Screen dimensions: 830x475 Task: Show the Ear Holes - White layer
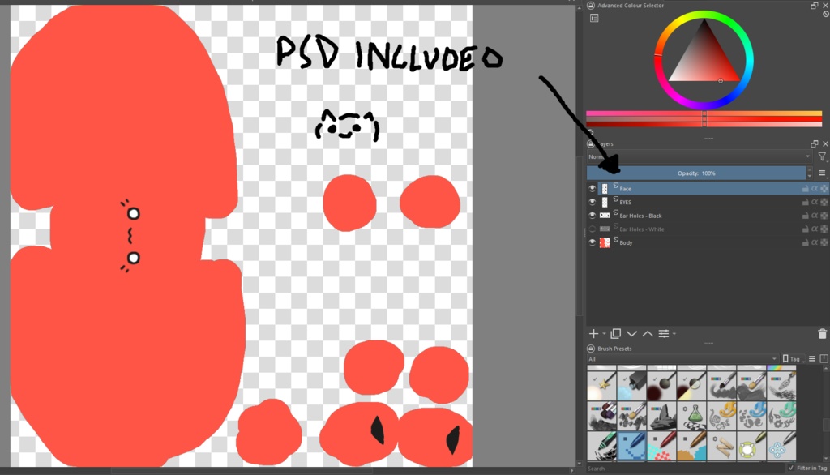point(593,229)
